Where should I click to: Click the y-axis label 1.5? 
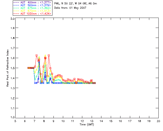(12, 68)
